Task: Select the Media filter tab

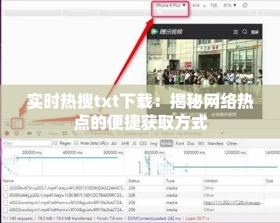Action: (166, 143)
